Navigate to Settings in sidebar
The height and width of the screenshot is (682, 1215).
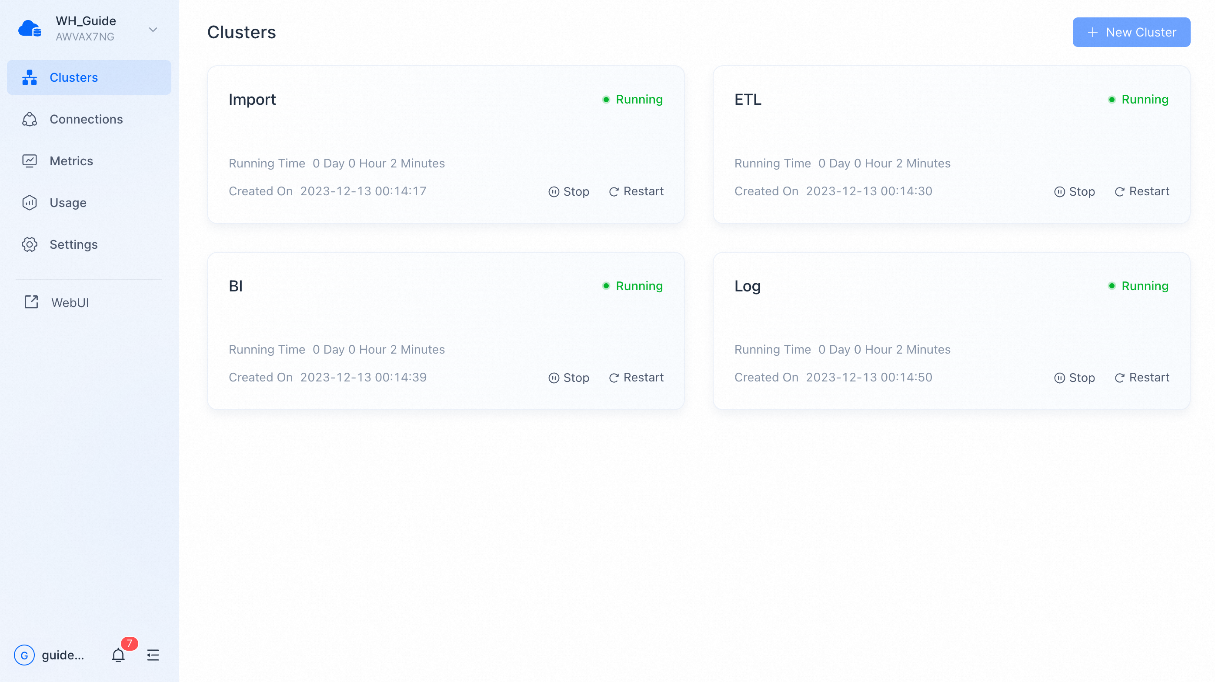tap(73, 244)
